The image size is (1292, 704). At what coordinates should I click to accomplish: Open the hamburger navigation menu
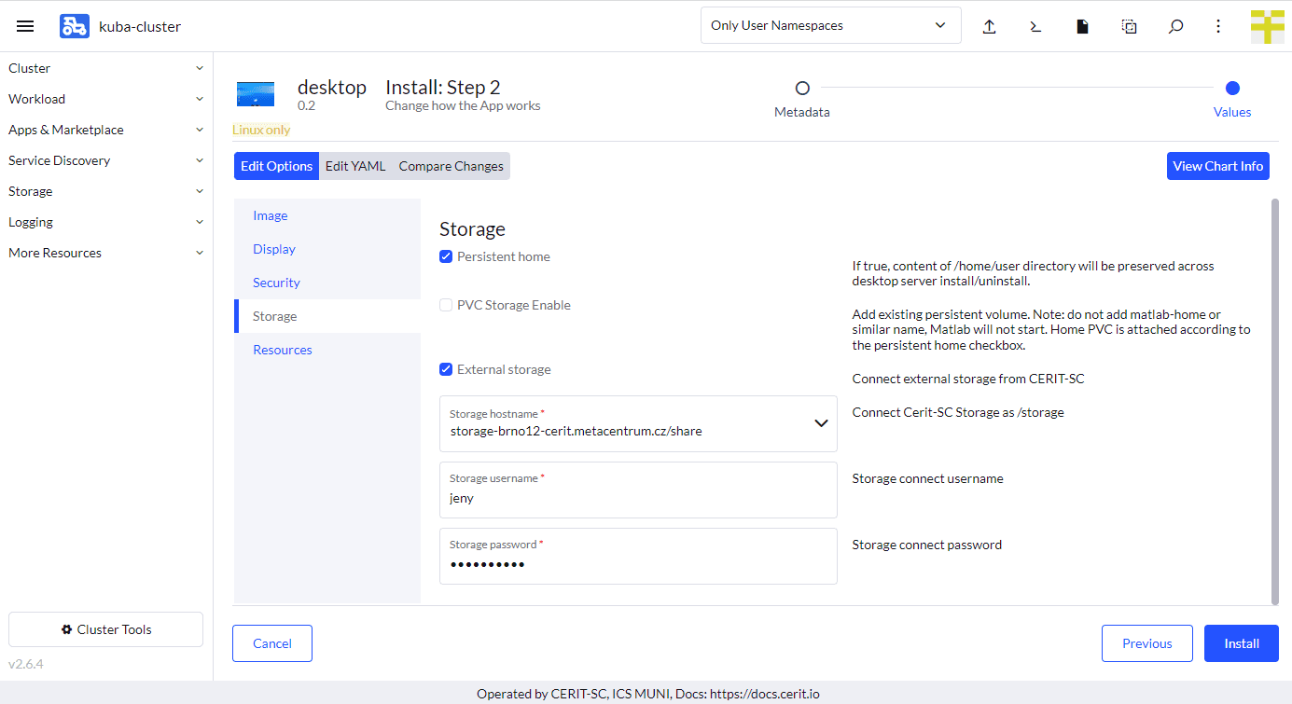pos(25,26)
